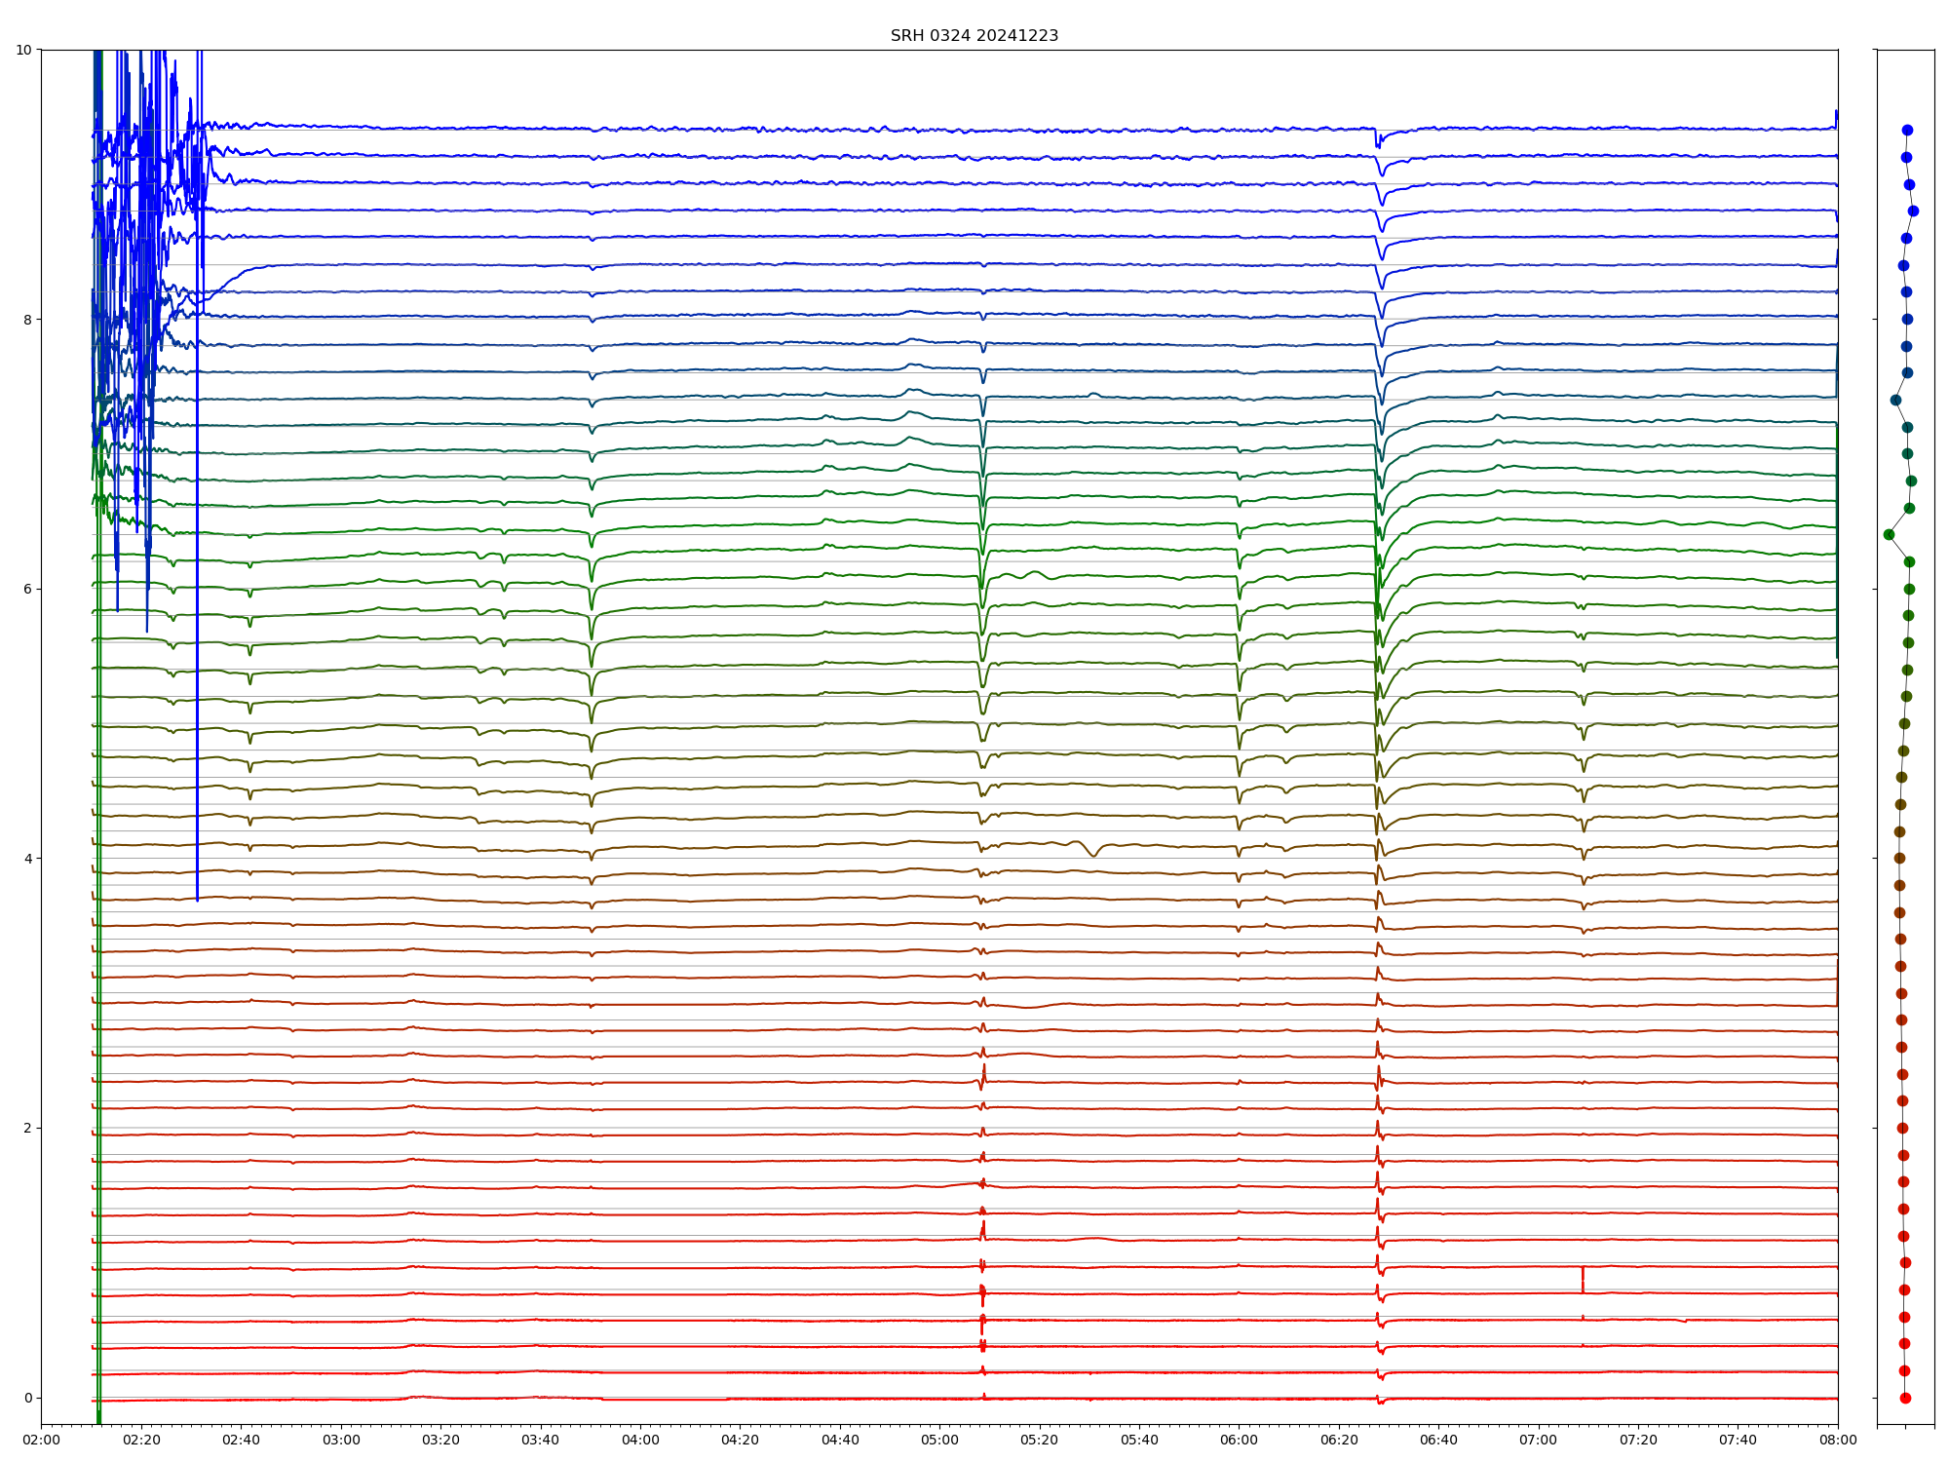Click the dark teal outlier dot near level 7.4
Image resolution: width=1949 pixels, height=1462 pixels.
(x=1895, y=400)
